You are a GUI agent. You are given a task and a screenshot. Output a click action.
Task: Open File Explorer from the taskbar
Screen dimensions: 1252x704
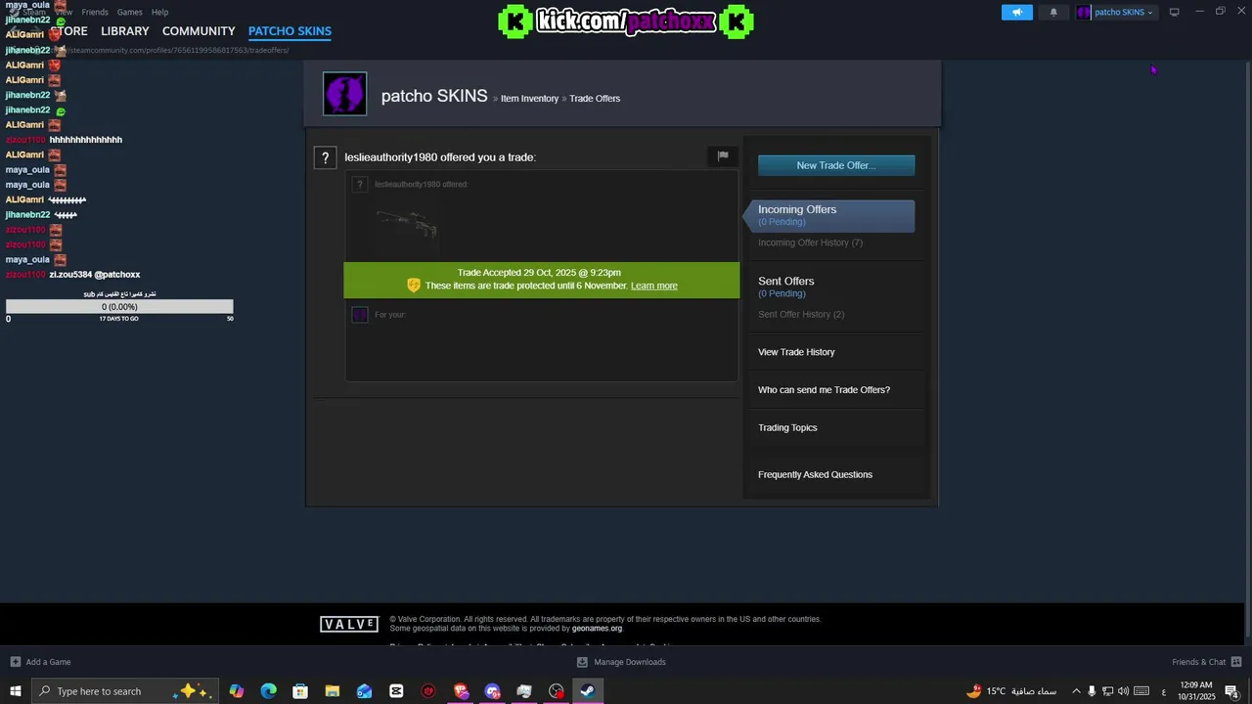[x=333, y=691]
